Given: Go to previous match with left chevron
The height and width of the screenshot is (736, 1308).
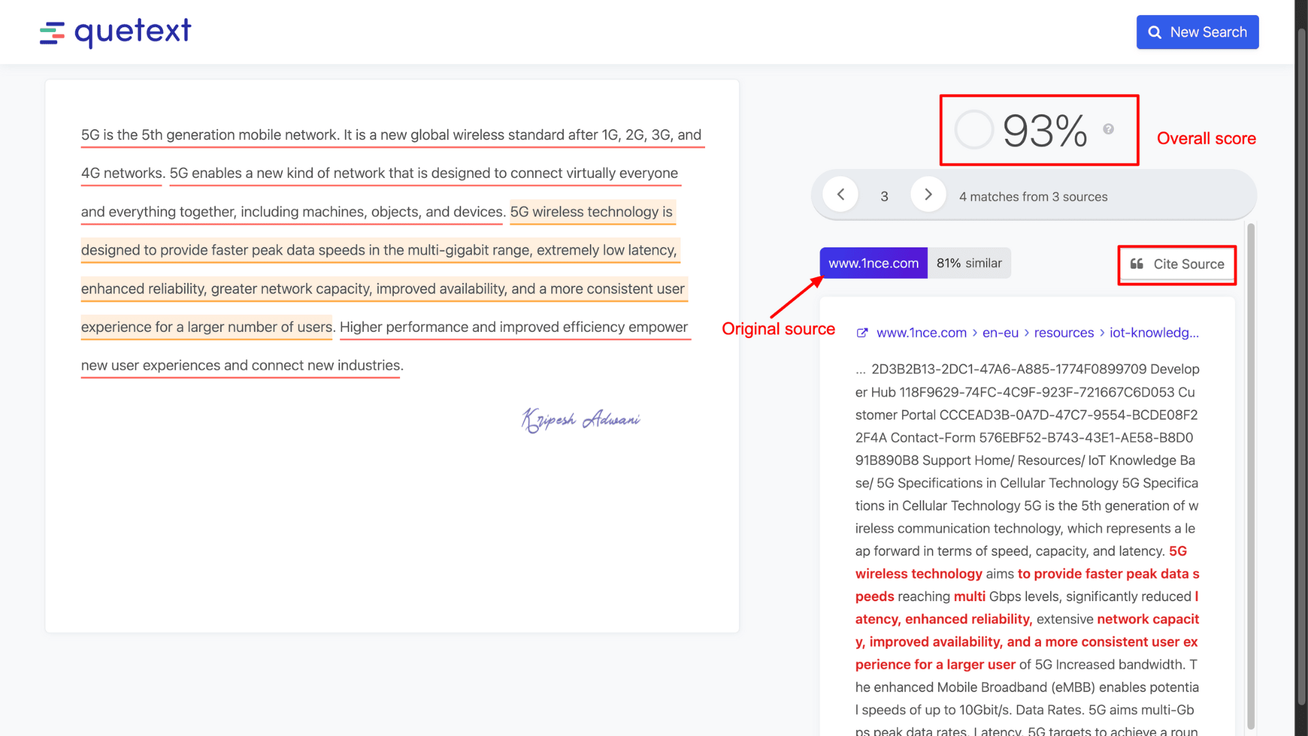Looking at the screenshot, I should pyautogui.click(x=841, y=195).
